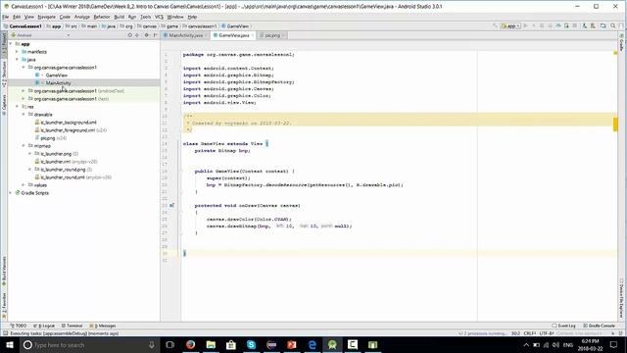This screenshot has height=353, width=627.
Task: Toggle the Build Variants side tab
Action: pos(4,271)
